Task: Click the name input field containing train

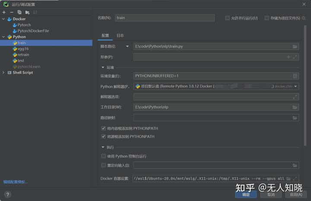Action: (165, 18)
